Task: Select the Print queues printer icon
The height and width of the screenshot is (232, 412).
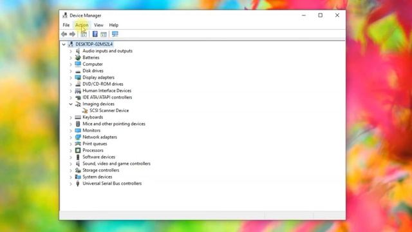Action: [x=78, y=144]
